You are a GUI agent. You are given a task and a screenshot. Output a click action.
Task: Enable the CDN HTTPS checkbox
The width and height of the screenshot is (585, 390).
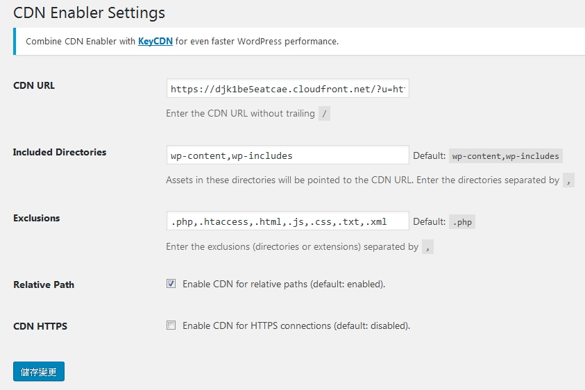pyautogui.click(x=171, y=325)
